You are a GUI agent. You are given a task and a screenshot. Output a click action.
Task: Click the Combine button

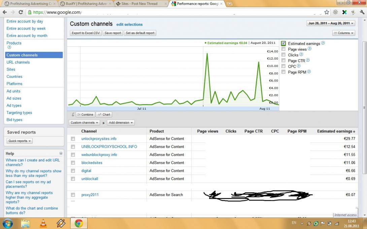click(86, 114)
